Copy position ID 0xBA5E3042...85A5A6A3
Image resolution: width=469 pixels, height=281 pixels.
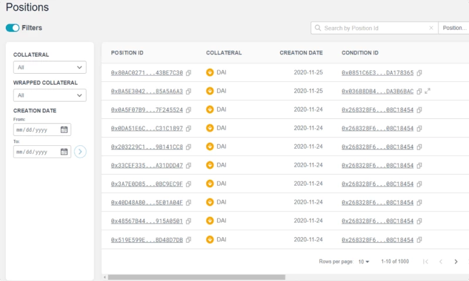click(x=188, y=91)
